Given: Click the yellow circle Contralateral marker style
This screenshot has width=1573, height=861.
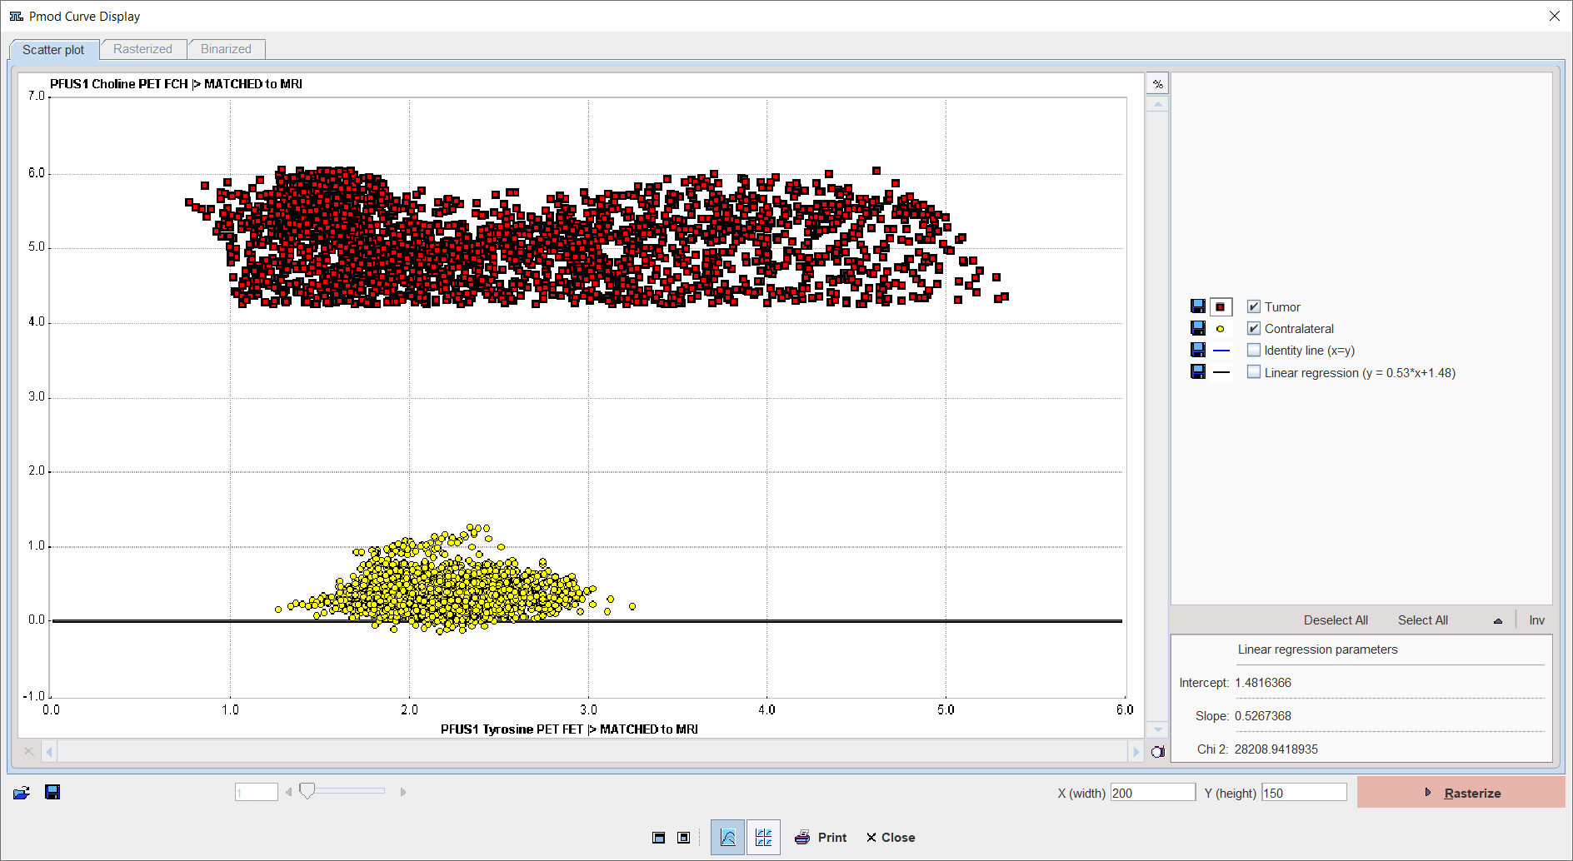Looking at the screenshot, I should click(1221, 328).
